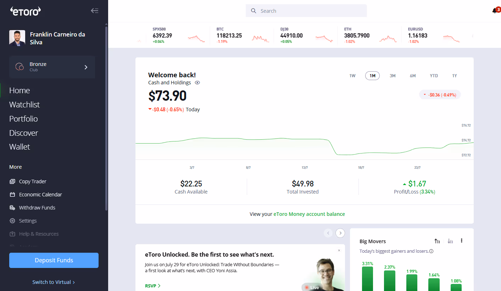Open Help & Resources link
This screenshot has width=501, height=291.
(39, 234)
